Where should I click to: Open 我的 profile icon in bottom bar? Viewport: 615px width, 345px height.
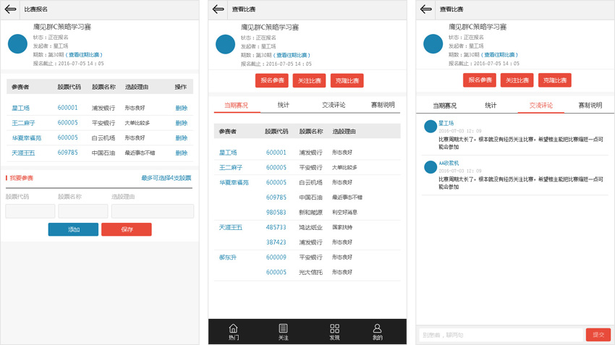[x=377, y=332]
